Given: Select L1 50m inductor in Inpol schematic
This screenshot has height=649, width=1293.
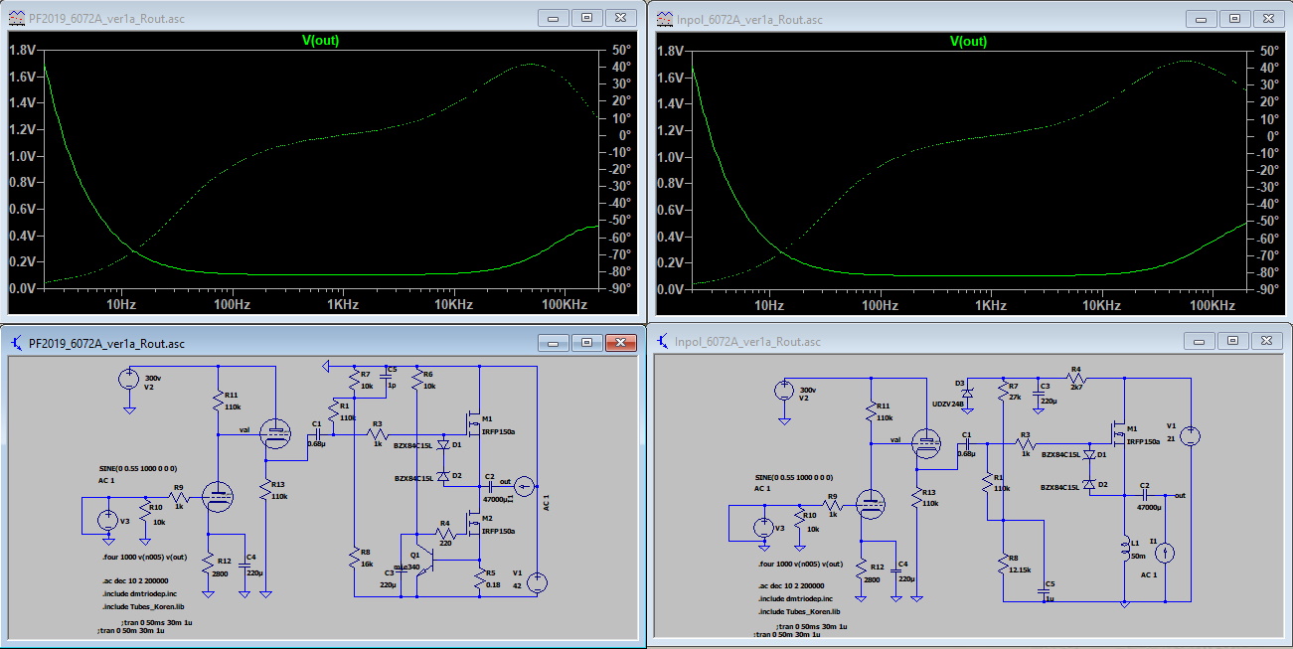Looking at the screenshot, I should [1124, 548].
